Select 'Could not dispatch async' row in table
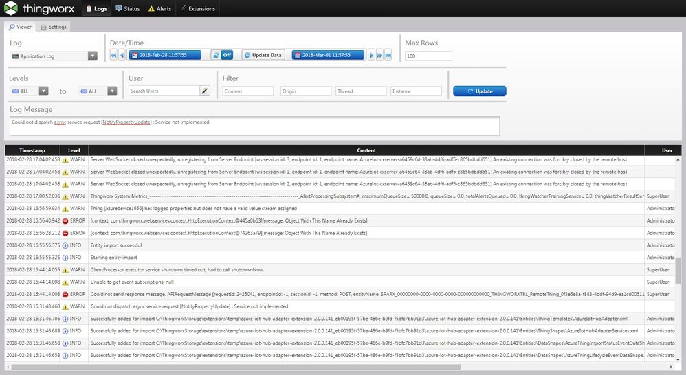Screen dimensions: 686x375 (340, 306)
